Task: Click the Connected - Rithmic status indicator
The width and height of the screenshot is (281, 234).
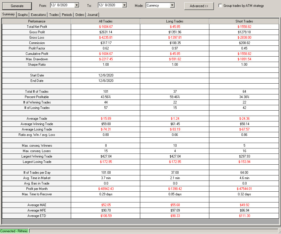Action: [14, 231]
